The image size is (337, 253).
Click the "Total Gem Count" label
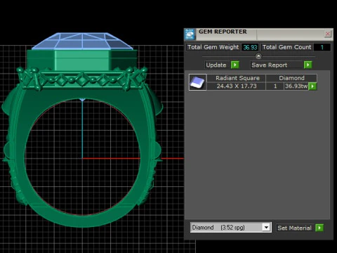tap(286, 47)
